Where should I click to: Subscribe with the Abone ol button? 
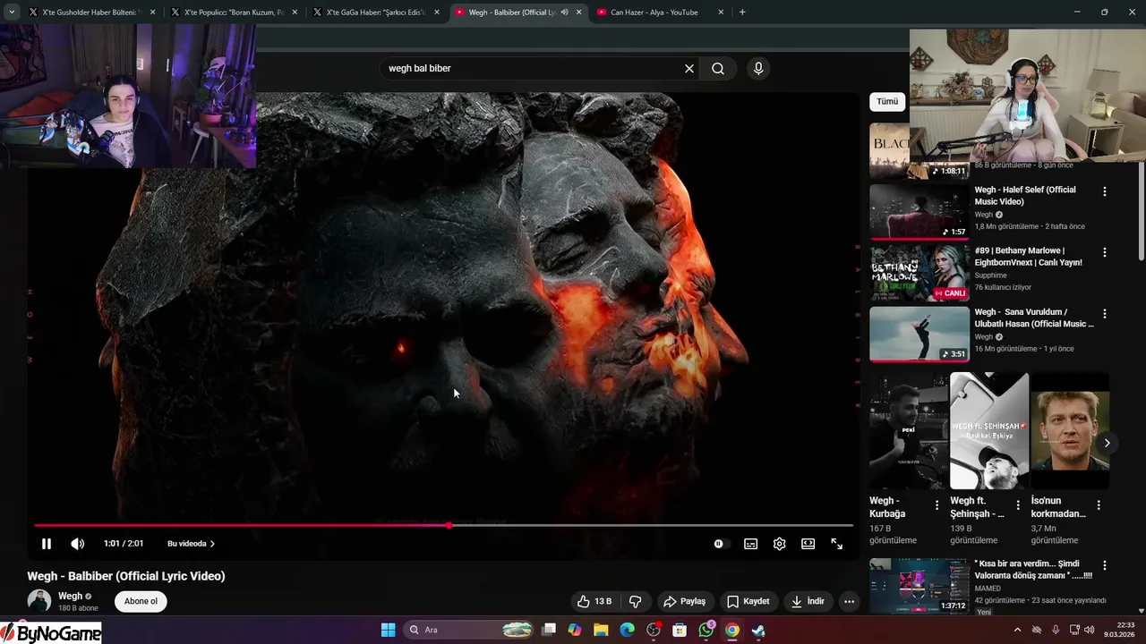[x=141, y=601]
